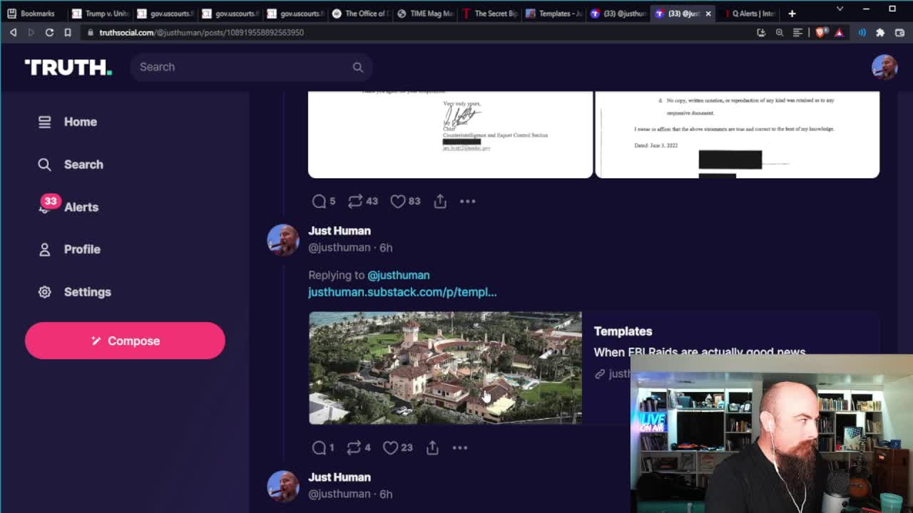Open account avatar in top right
913x513 pixels.
tap(884, 67)
